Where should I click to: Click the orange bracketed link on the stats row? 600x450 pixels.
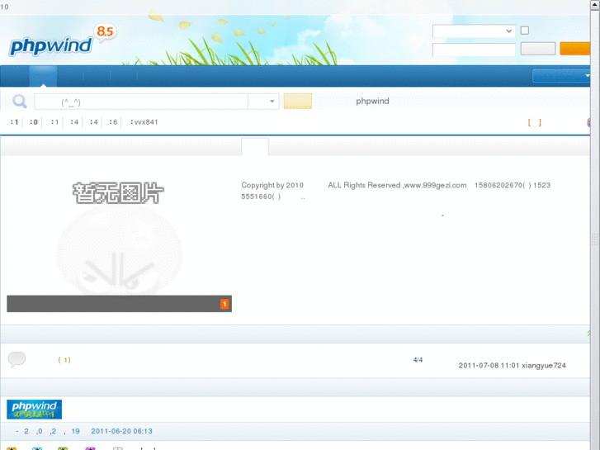[x=535, y=122]
